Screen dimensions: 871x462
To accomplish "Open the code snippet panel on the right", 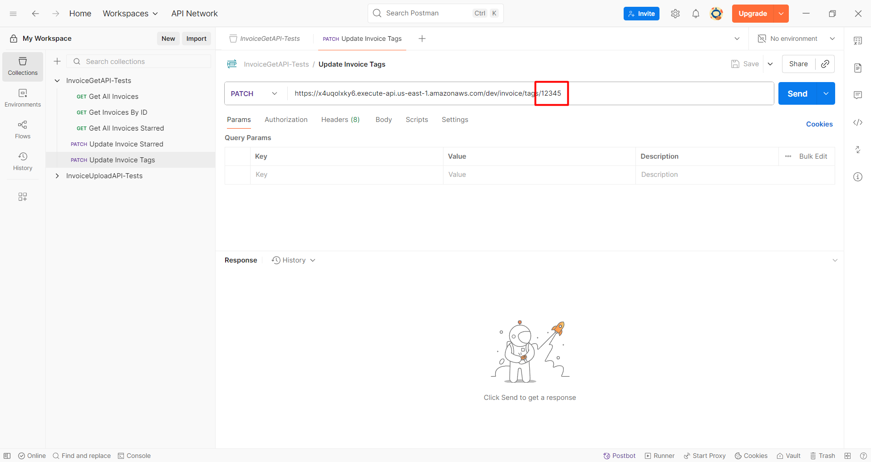I will [x=858, y=122].
